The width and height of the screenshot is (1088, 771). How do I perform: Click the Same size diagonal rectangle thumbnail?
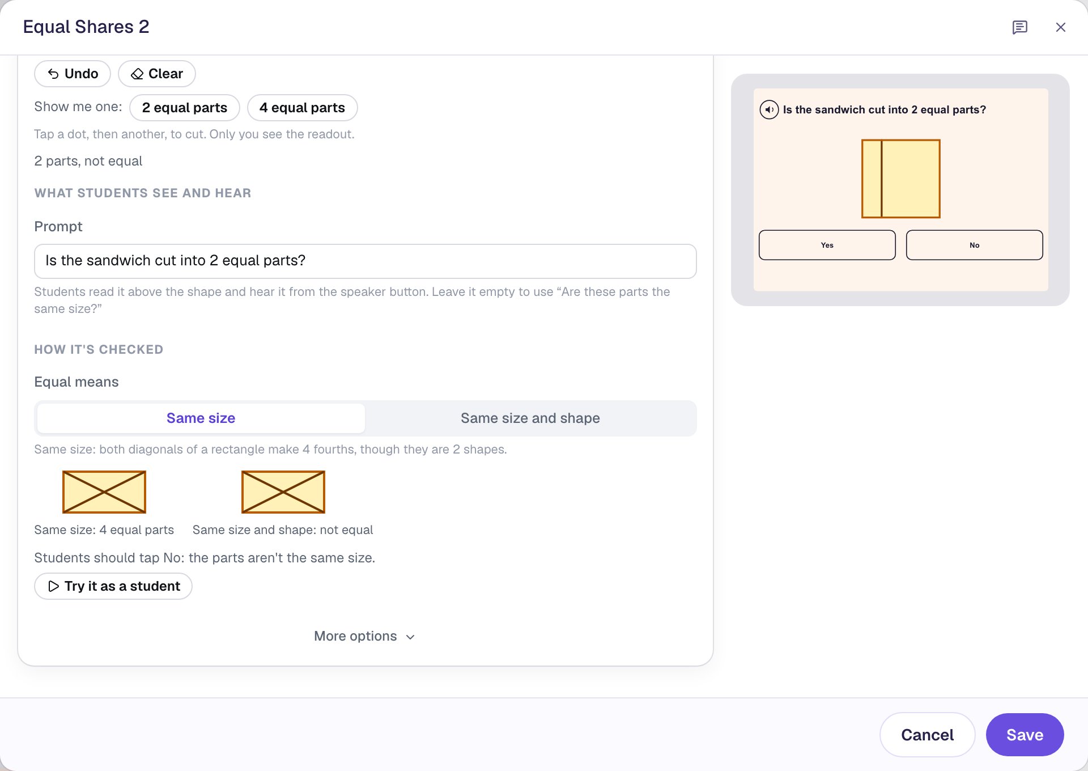click(x=104, y=492)
